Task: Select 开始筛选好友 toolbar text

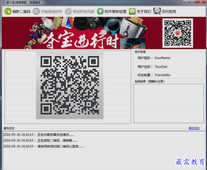Action: click(x=52, y=12)
